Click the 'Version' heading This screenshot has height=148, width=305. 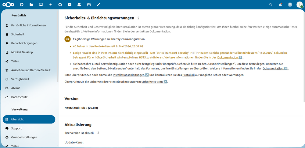coord(71,99)
